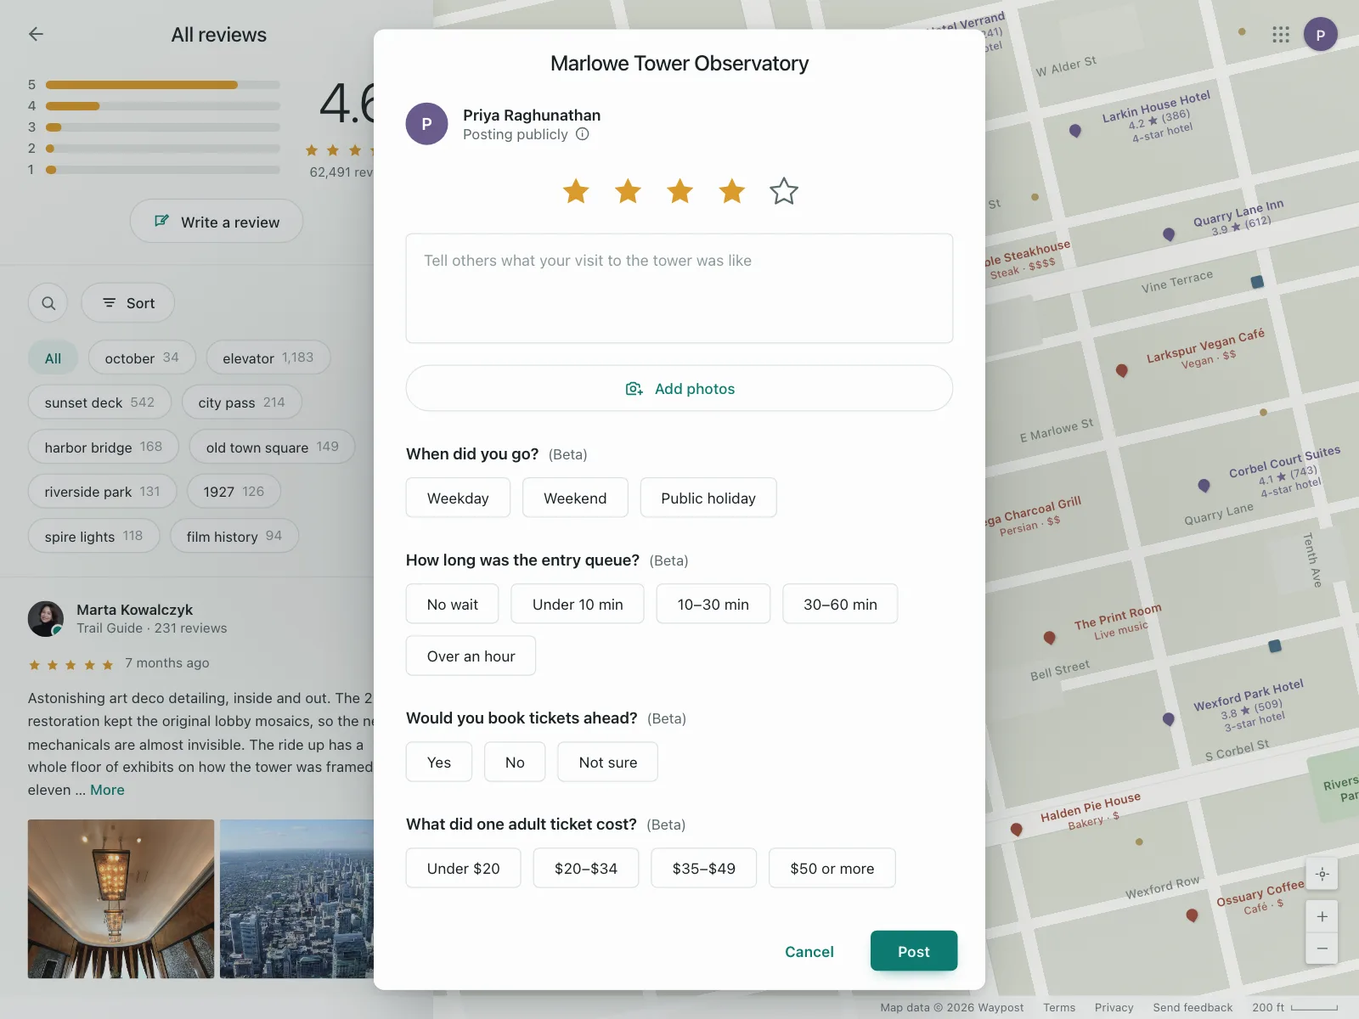Image resolution: width=1359 pixels, height=1019 pixels.
Task: Answer No to booking tickets ahead
Action: point(515,763)
